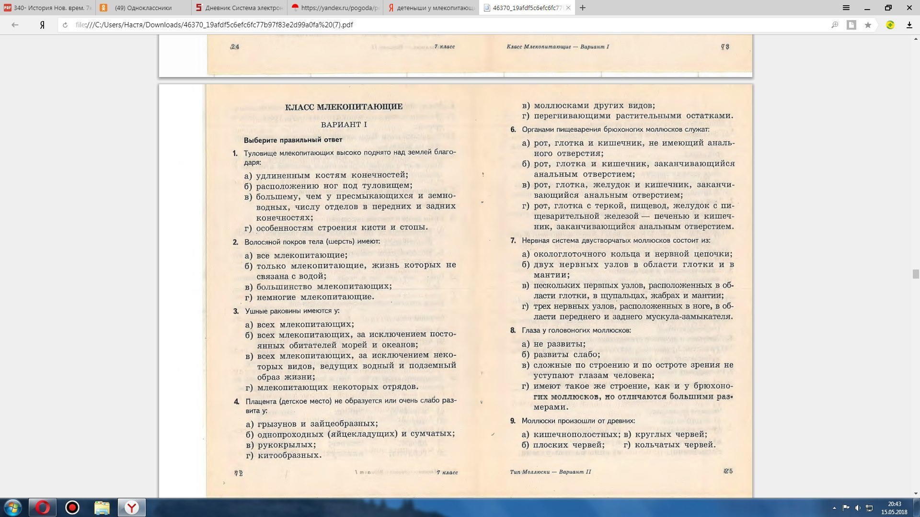Viewport: 920px width, 517px height.
Task: Click answer "в) рукокрылых;"
Action: (281, 445)
